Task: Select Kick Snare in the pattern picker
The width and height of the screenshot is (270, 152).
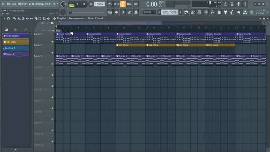Action: (x=16, y=42)
